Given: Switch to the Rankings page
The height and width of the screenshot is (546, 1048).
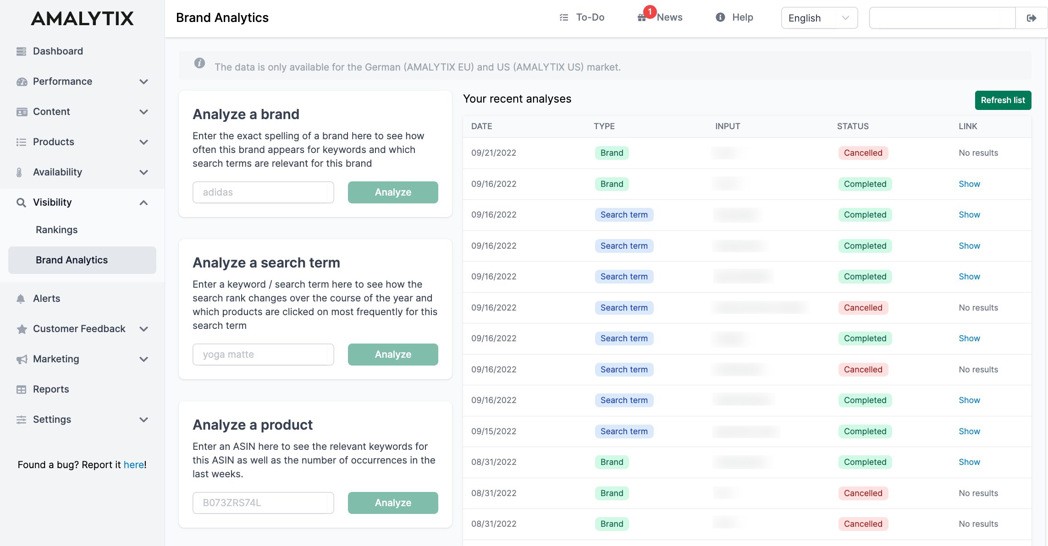Looking at the screenshot, I should [x=56, y=229].
